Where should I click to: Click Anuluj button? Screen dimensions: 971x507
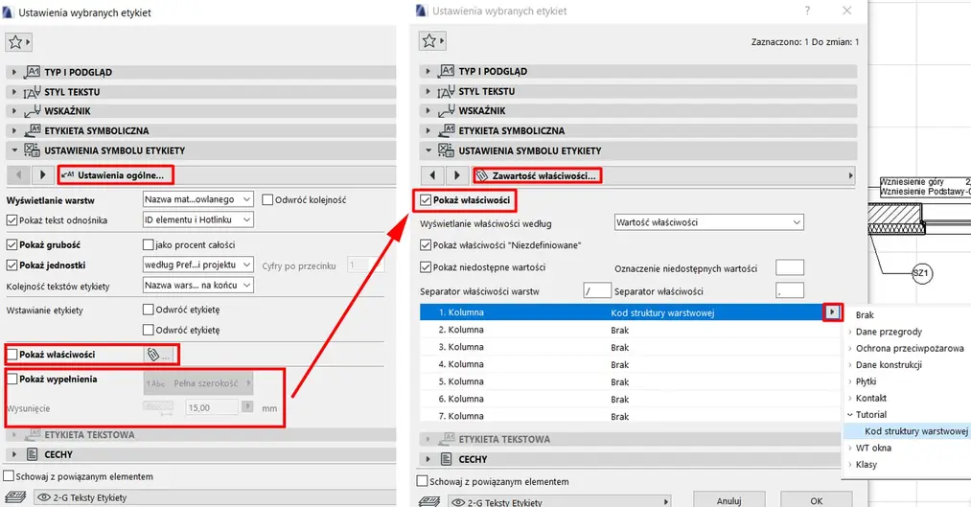[x=728, y=500]
